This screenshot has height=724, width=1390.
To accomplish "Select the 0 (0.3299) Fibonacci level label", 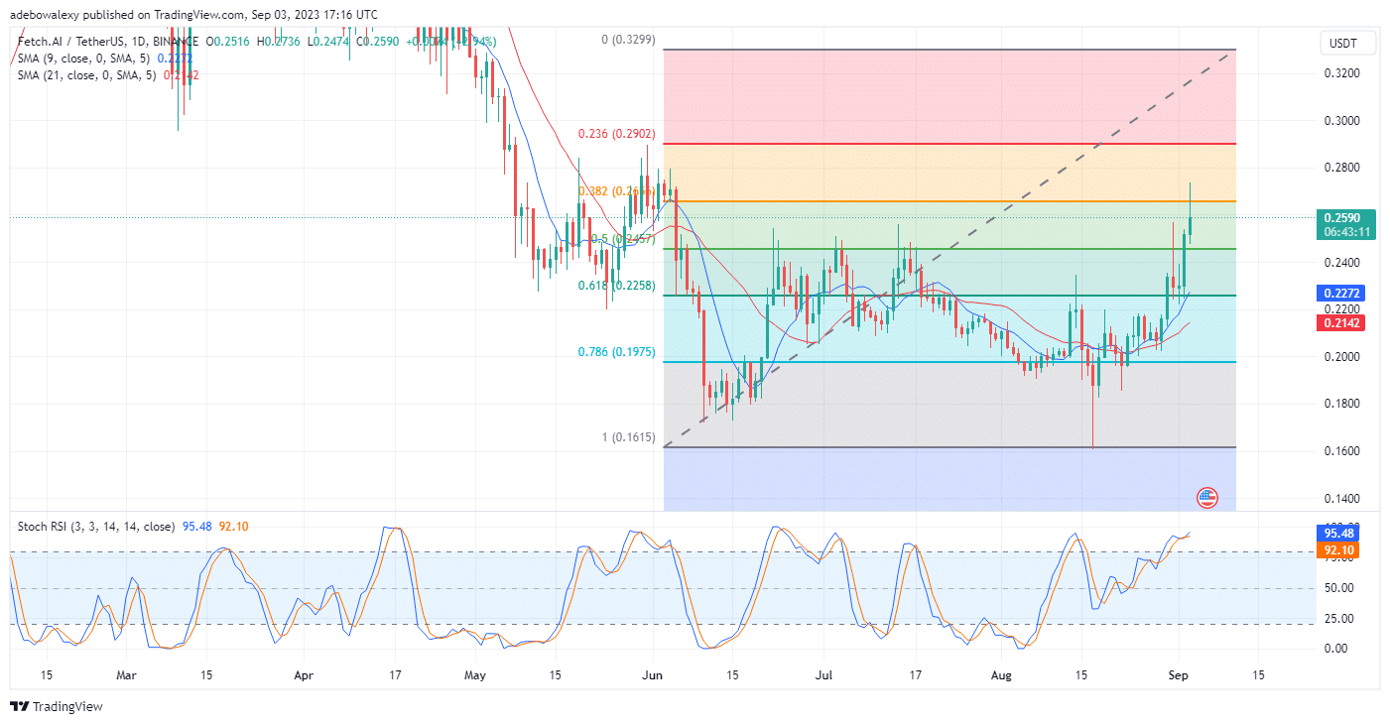I will pyautogui.click(x=628, y=41).
